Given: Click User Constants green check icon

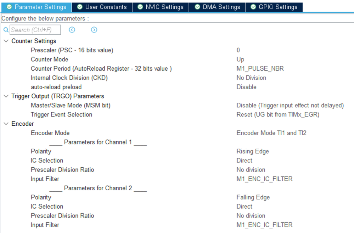Looking at the screenshot, I should click(80, 7).
